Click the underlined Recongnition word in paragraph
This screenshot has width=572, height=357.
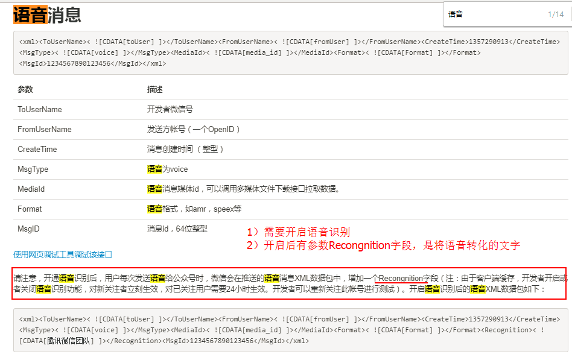click(401, 279)
